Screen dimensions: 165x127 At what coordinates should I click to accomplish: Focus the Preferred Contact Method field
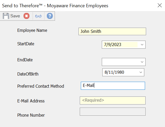pos(113,86)
